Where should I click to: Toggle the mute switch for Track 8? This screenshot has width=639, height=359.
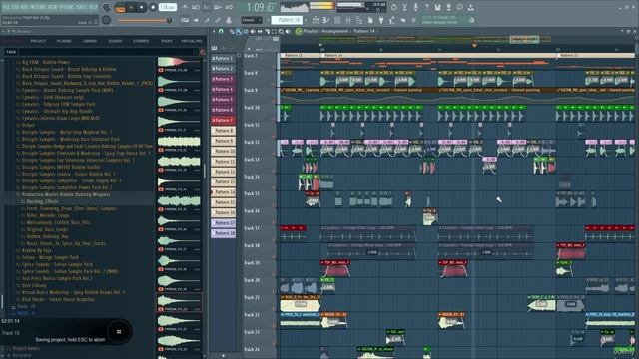(x=273, y=84)
